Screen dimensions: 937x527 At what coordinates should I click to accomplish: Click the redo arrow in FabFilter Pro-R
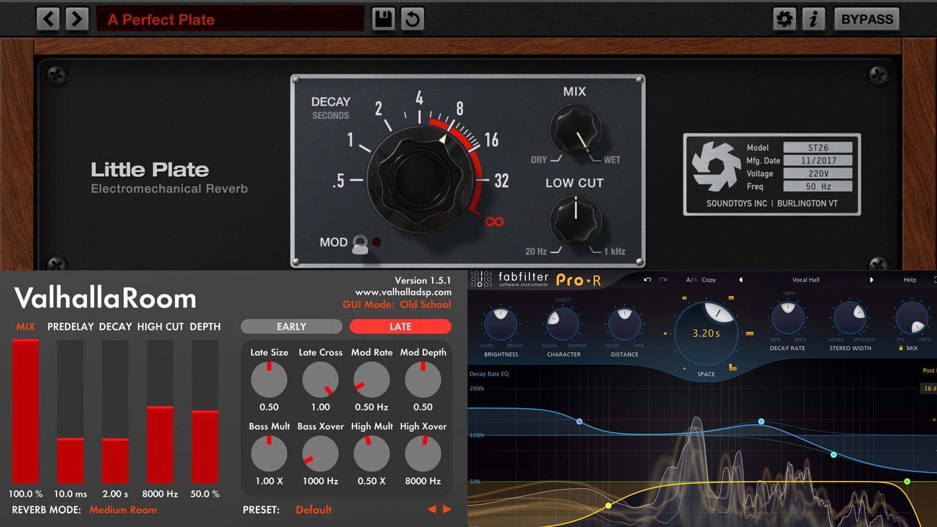[x=663, y=280]
